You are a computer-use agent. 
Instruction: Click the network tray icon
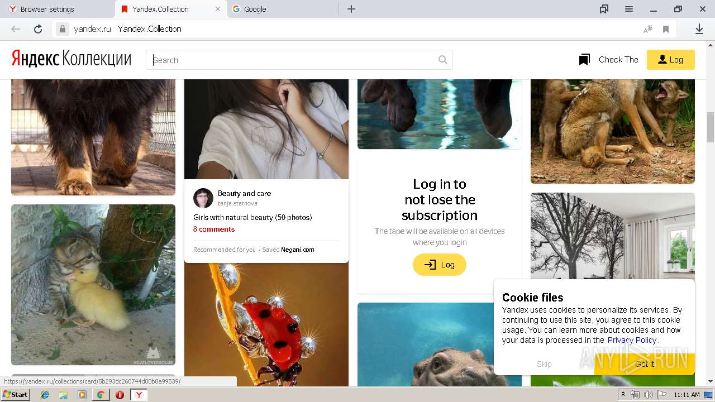[x=635, y=395]
